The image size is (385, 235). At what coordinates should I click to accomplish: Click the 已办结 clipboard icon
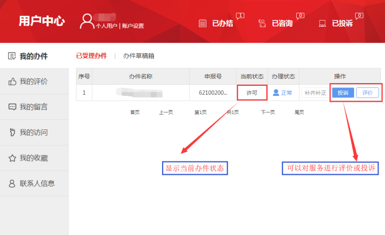[x=203, y=23]
